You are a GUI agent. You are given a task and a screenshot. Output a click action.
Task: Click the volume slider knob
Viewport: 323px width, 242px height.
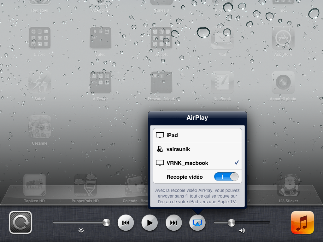pos(231,223)
